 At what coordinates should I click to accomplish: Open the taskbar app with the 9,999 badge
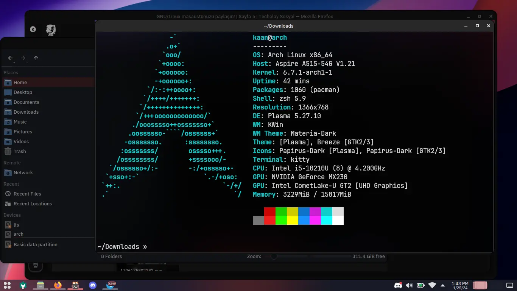coord(111,285)
